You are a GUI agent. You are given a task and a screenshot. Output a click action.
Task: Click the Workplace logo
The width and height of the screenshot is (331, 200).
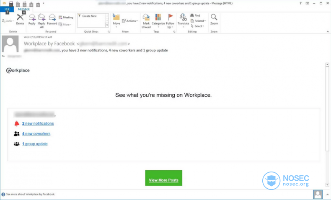18,70
